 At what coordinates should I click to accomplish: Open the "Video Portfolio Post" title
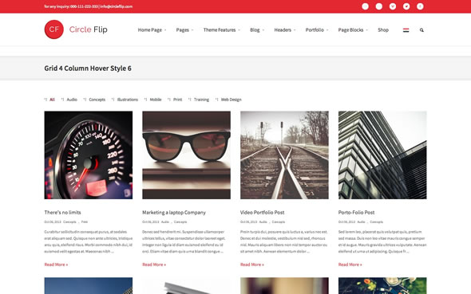262,212
